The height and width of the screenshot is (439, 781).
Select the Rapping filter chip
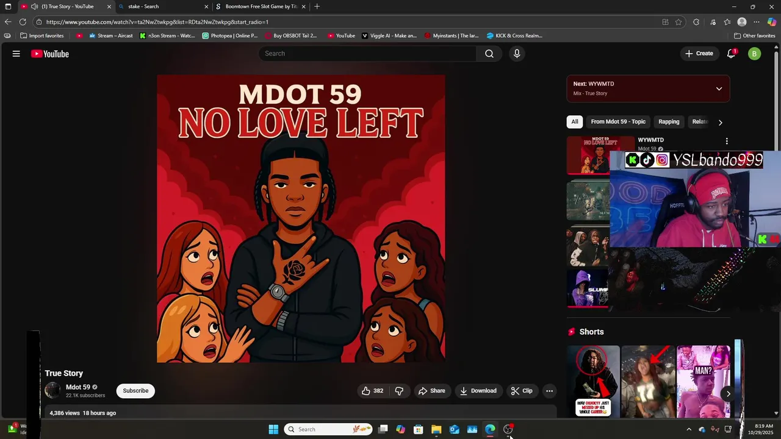[669, 121]
